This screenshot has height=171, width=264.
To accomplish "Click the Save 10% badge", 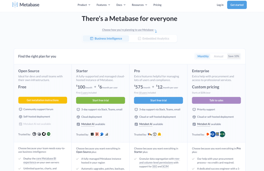I will (234, 56).
